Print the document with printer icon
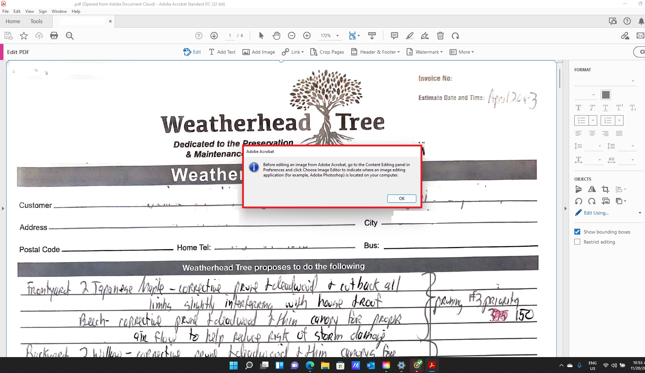This screenshot has height=373, width=645. click(54, 36)
